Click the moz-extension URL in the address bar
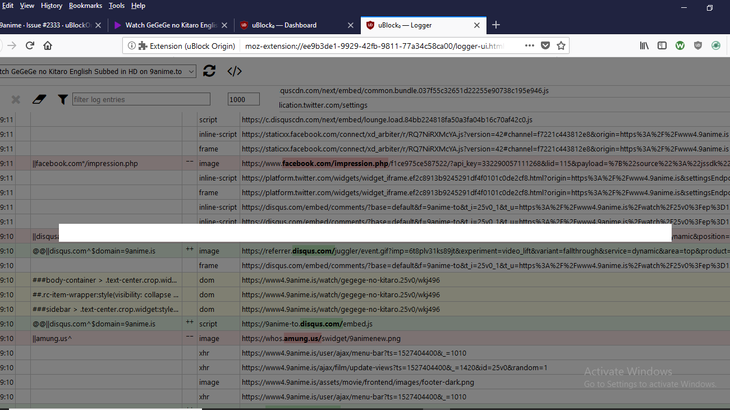The height and width of the screenshot is (410, 730). 375,46
